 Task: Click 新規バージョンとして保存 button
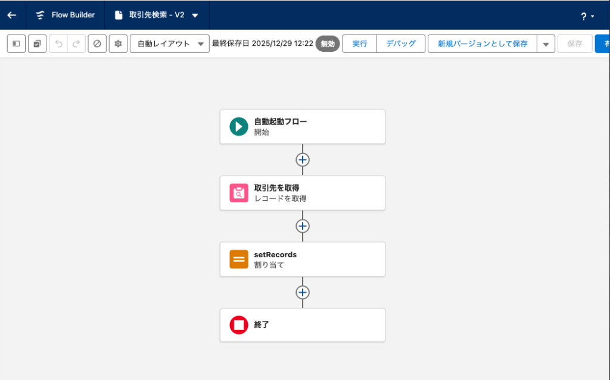[x=482, y=44]
